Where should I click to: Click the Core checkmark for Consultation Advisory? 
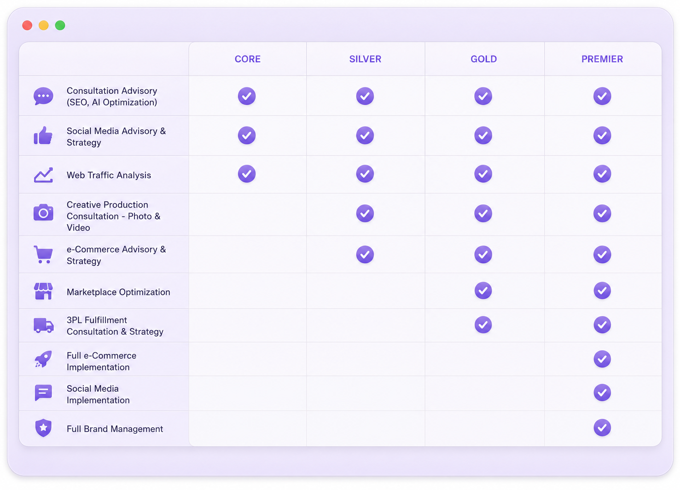pyautogui.click(x=247, y=96)
